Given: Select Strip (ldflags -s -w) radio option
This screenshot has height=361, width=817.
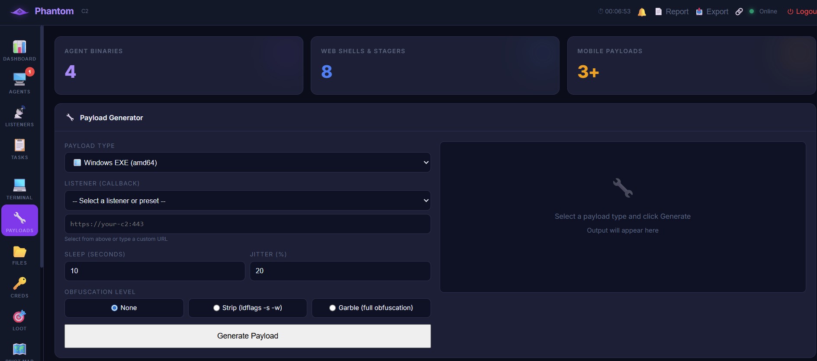Looking at the screenshot, I should click(216, 308).
